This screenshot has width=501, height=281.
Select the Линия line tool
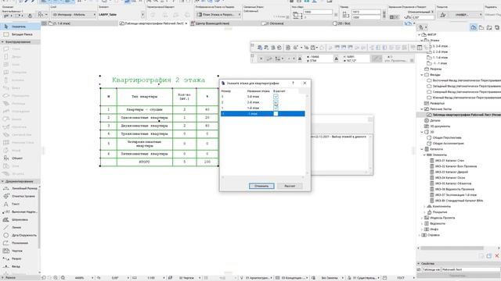[x=20, y=227]
